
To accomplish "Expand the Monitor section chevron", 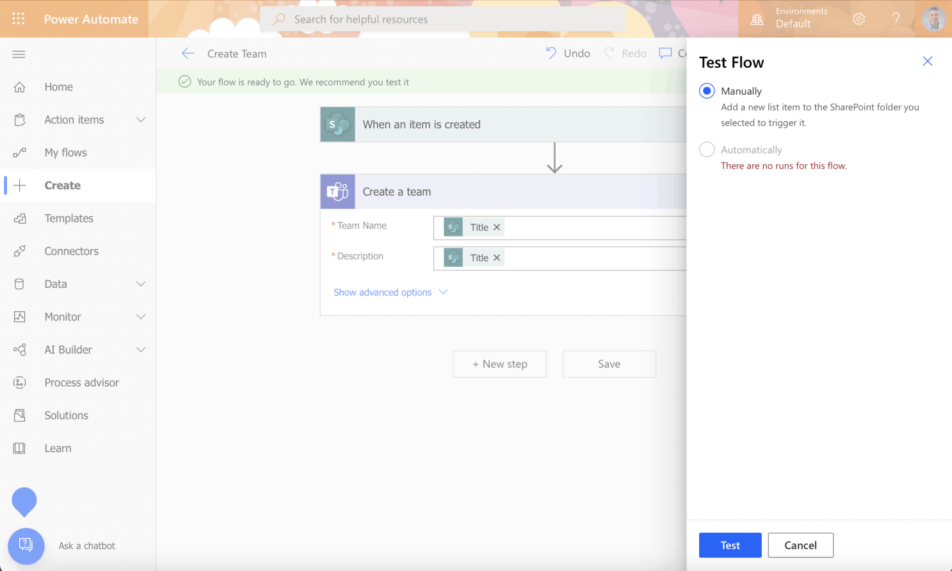I will (141, 317).
